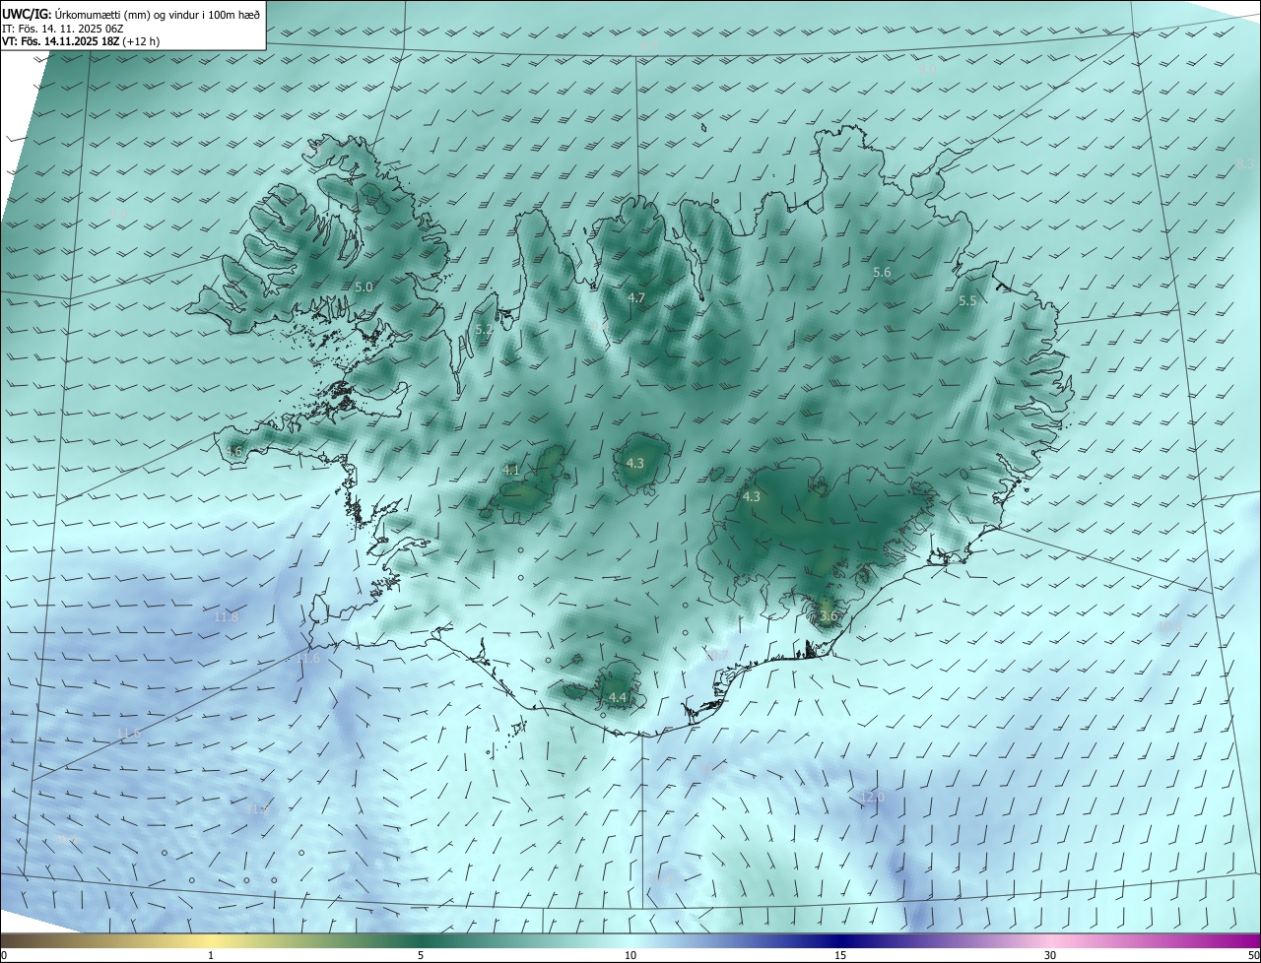Click the initial time line "IT: Fös. 14. 11. 2025 06Z"
Image resolution: width=1261 pixels, height=963 pixels.
[63, 28]
